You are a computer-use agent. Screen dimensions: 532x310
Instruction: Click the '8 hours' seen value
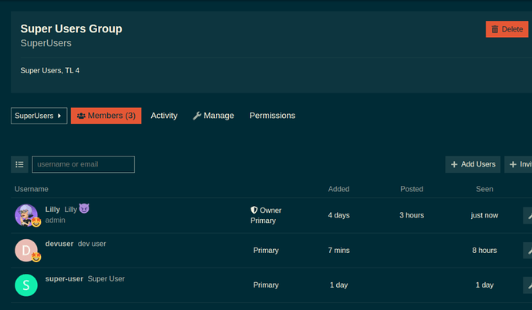tap(484, 251)
